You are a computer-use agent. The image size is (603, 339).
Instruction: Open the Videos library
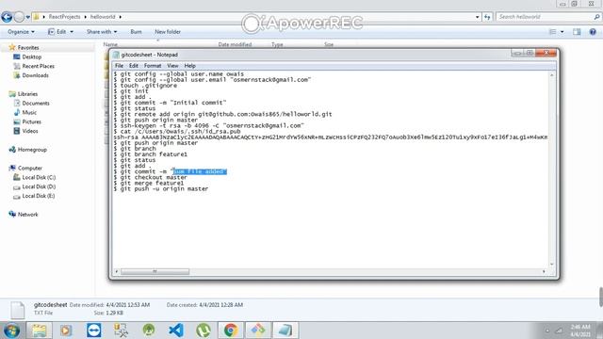click(x=30, y=131)
